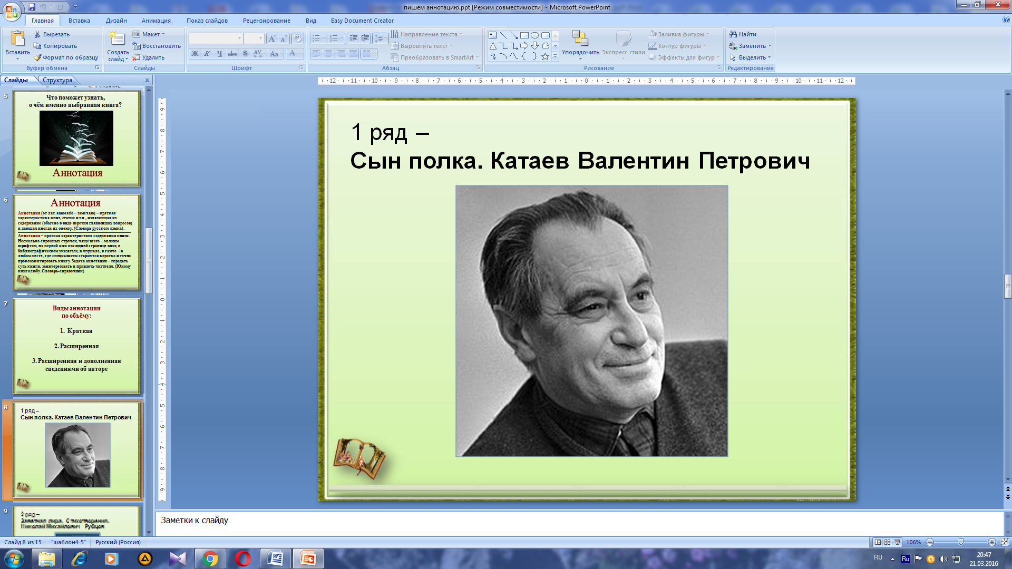Fit the slide to the current window
1012x569 pixels.
[1005, 542]
